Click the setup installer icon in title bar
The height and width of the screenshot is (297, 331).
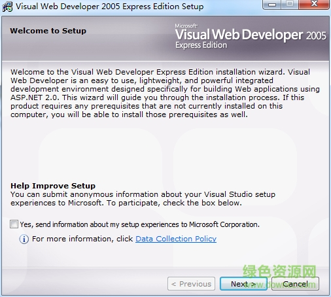point(7,7)
